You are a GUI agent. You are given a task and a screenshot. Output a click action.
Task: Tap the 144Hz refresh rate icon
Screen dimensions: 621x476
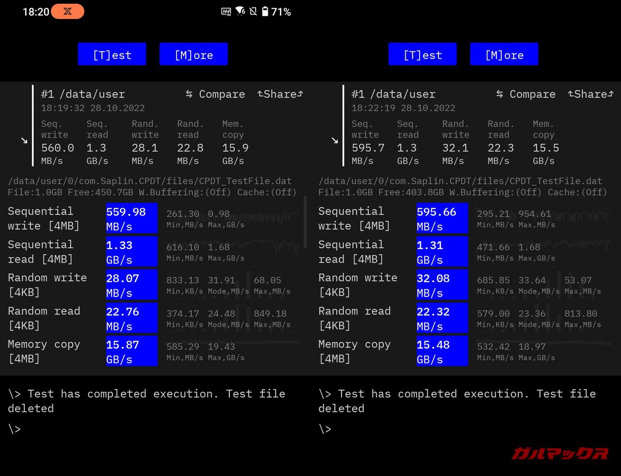click(226, 12)
